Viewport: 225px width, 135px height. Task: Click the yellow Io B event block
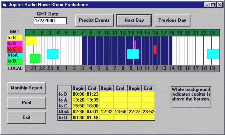[x=31, y=41]
